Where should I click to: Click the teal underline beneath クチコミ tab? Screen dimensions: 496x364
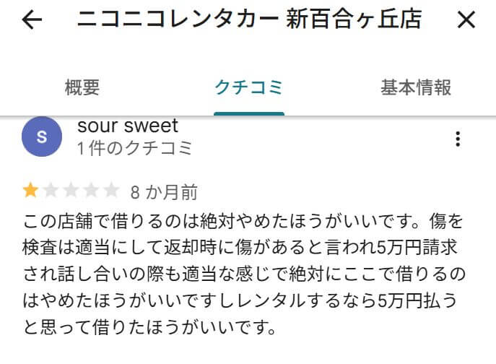(249, 113)
